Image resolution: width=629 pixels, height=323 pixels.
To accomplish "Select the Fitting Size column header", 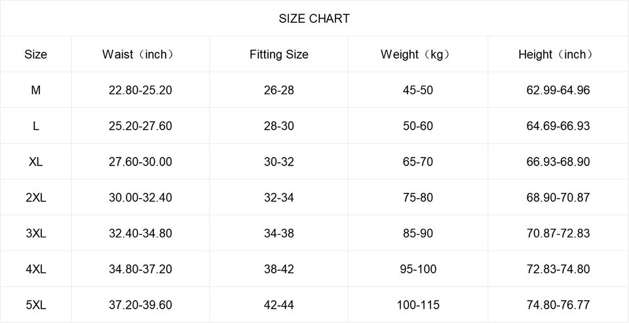I will coord(278,54).
